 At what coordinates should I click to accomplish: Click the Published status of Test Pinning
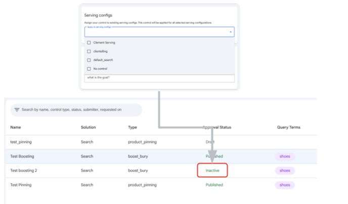pos(214,185)
